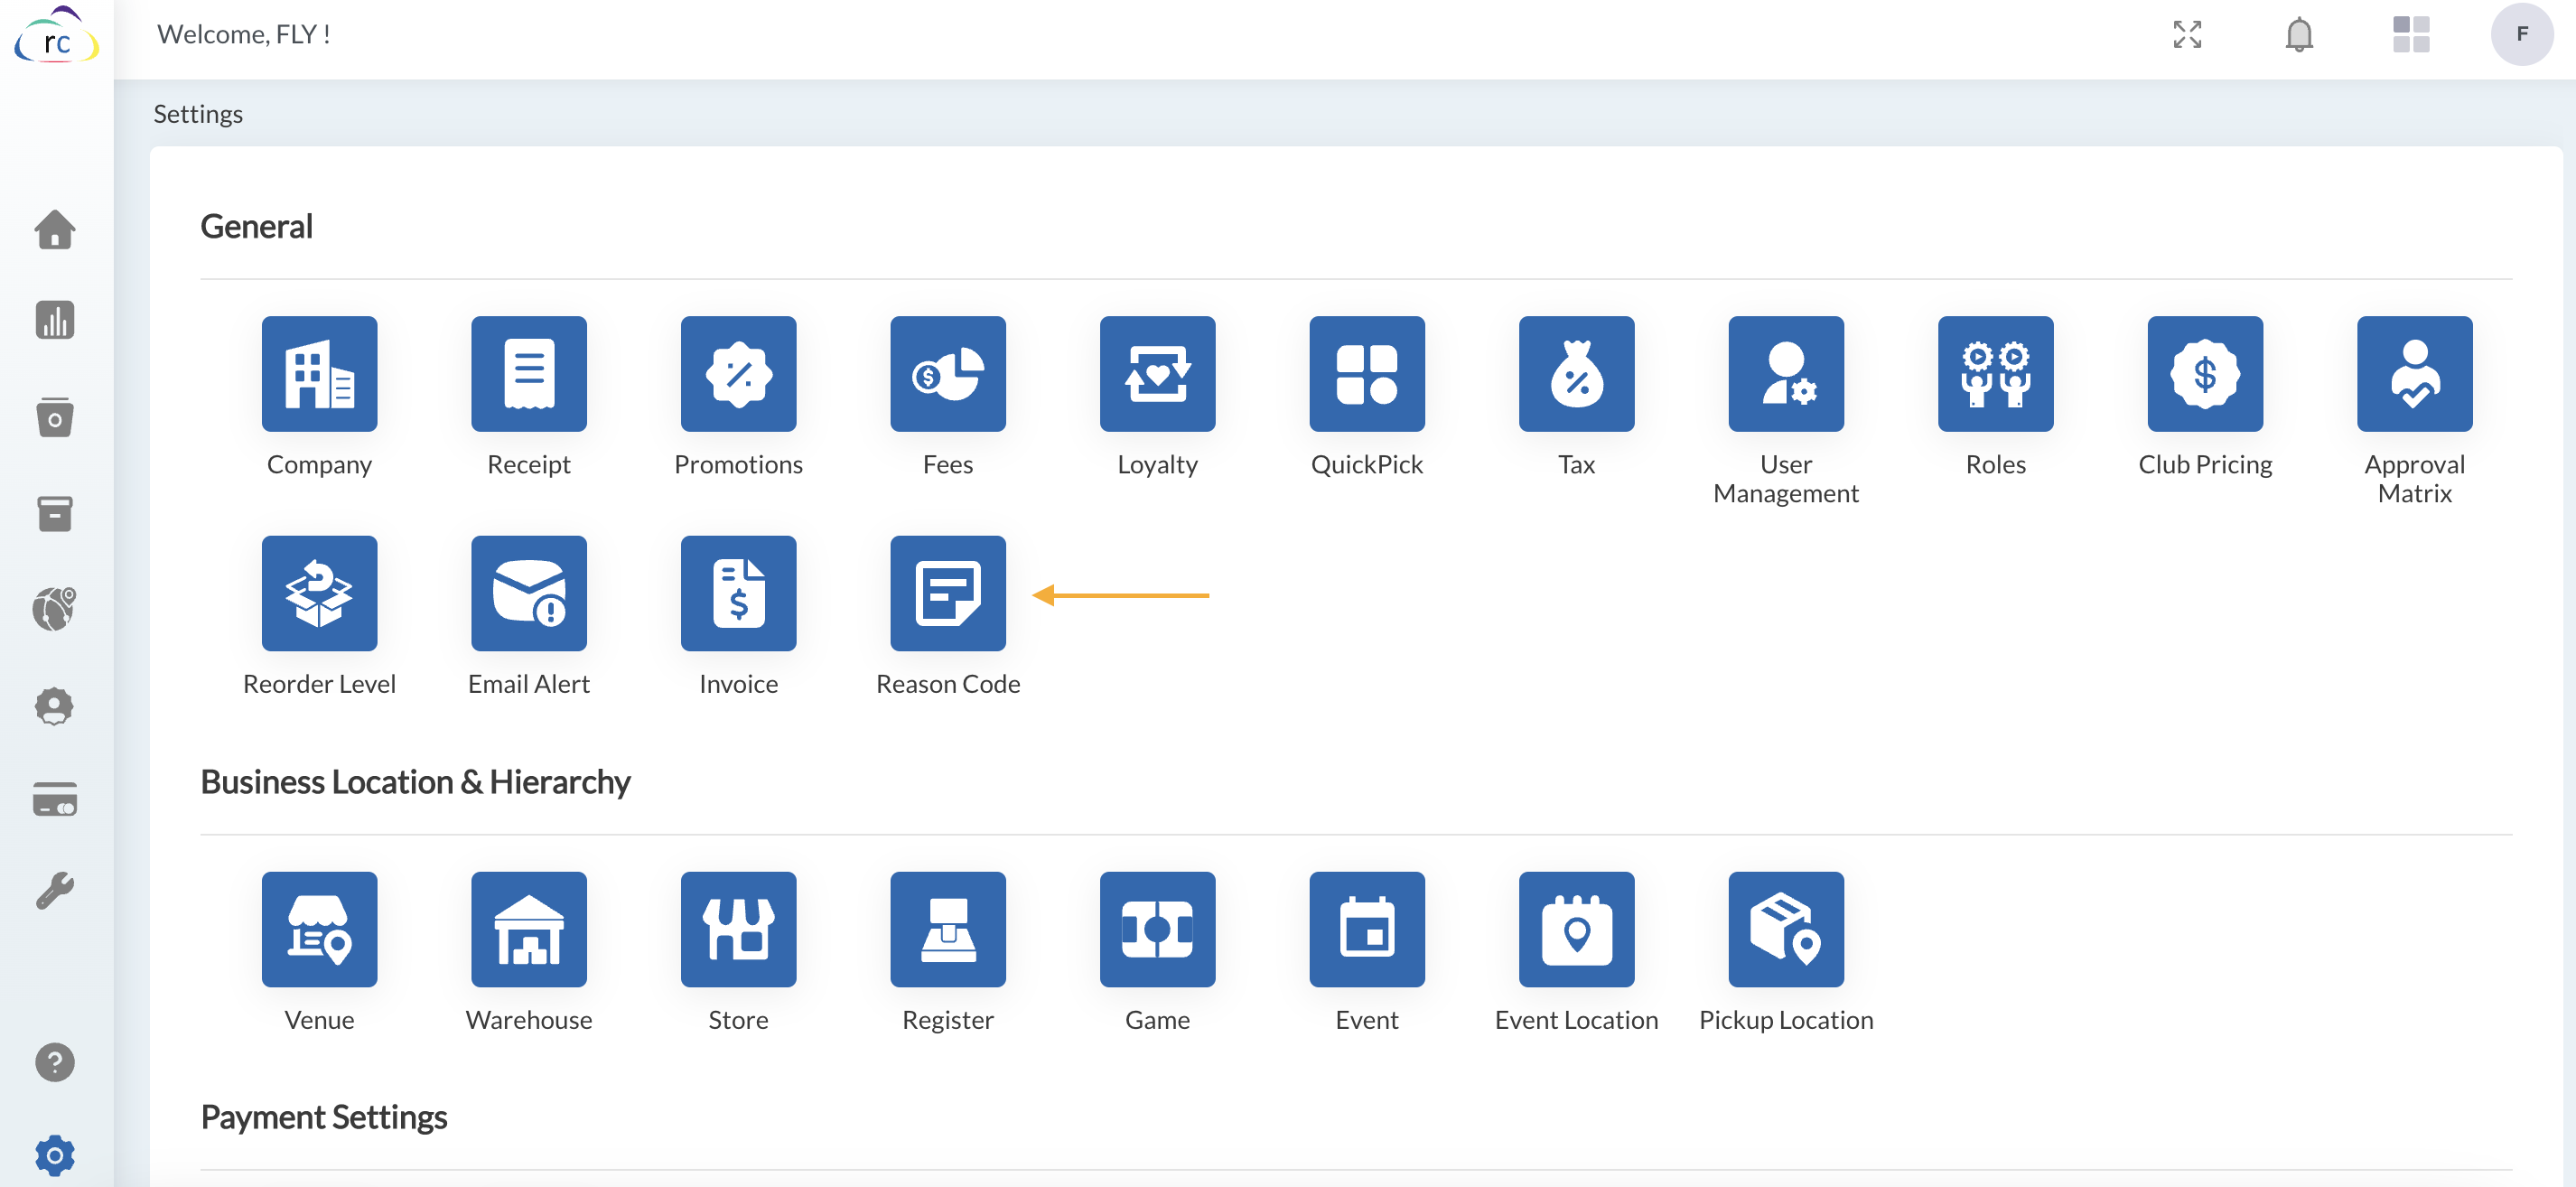Open the Reason Code tile
The width and height of the screenshot is (2576, 1187).
click(x=947, y=593)
